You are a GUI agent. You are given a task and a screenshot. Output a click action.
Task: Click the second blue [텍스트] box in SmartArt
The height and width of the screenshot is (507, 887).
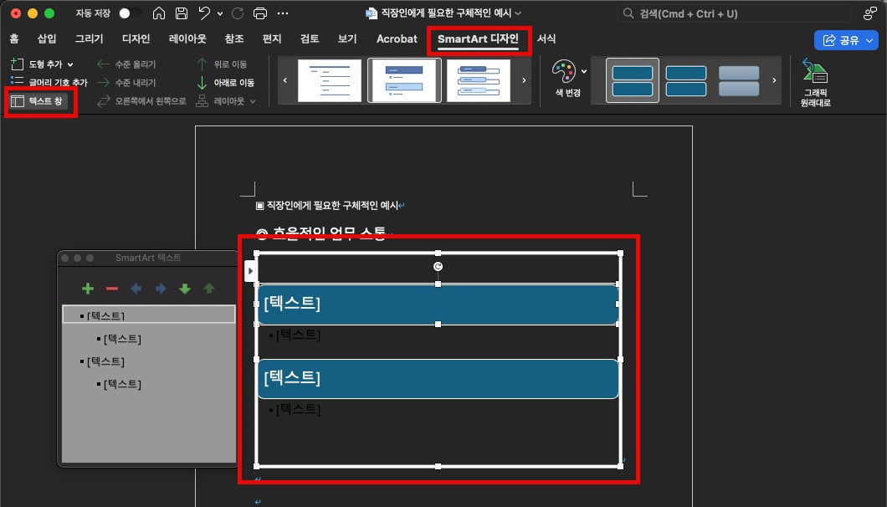[x=438, y=378]
